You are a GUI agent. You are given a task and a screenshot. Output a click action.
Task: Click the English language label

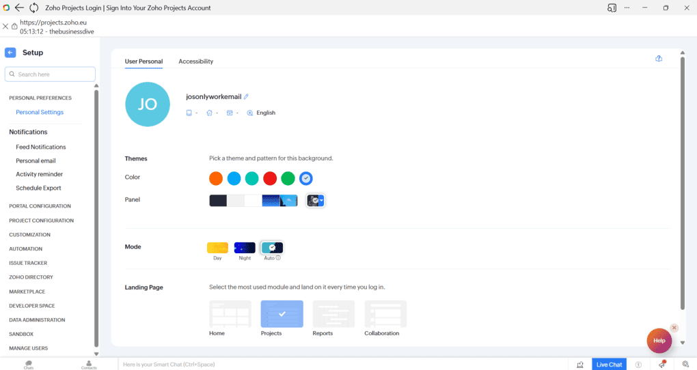click(x=266, y=113)
